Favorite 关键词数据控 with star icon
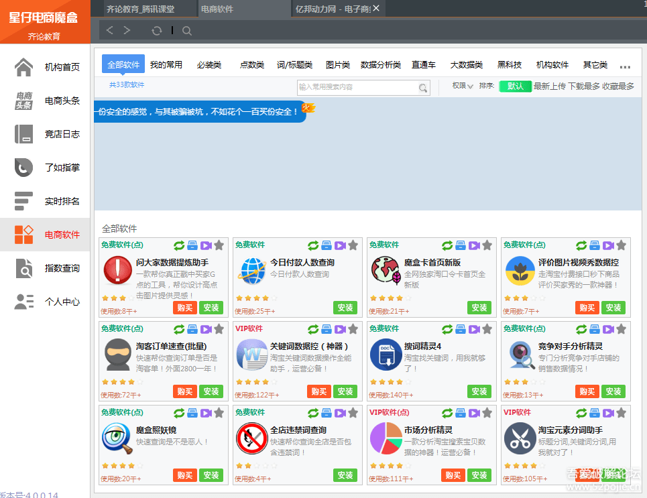Image resolution: width=647 pixels, height=498 pixels. 353,329
